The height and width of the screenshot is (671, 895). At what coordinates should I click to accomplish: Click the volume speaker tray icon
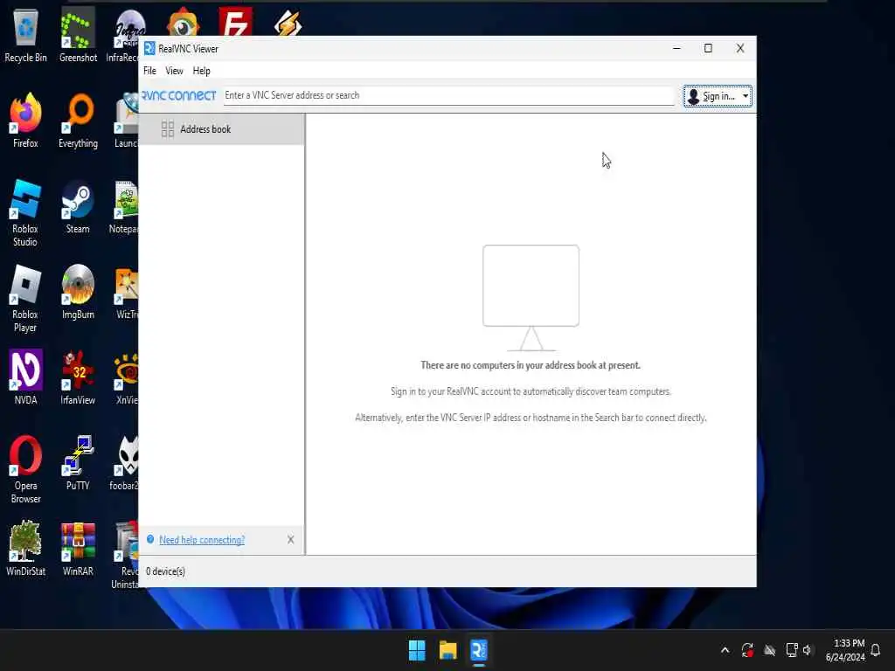coord(807,650)
